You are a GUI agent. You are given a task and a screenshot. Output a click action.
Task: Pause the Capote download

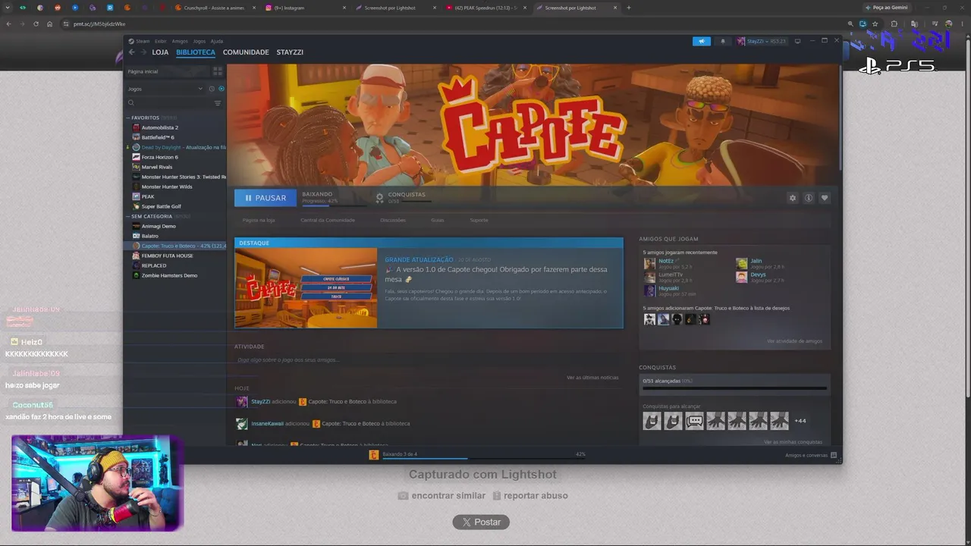click(266, 198)
